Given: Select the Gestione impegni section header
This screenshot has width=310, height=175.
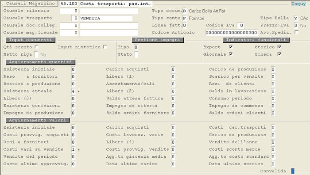Looking at the screenshot, I should (x=158, y=40).
